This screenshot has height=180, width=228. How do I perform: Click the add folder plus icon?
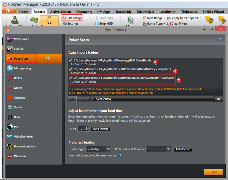[x=72, y=99]
